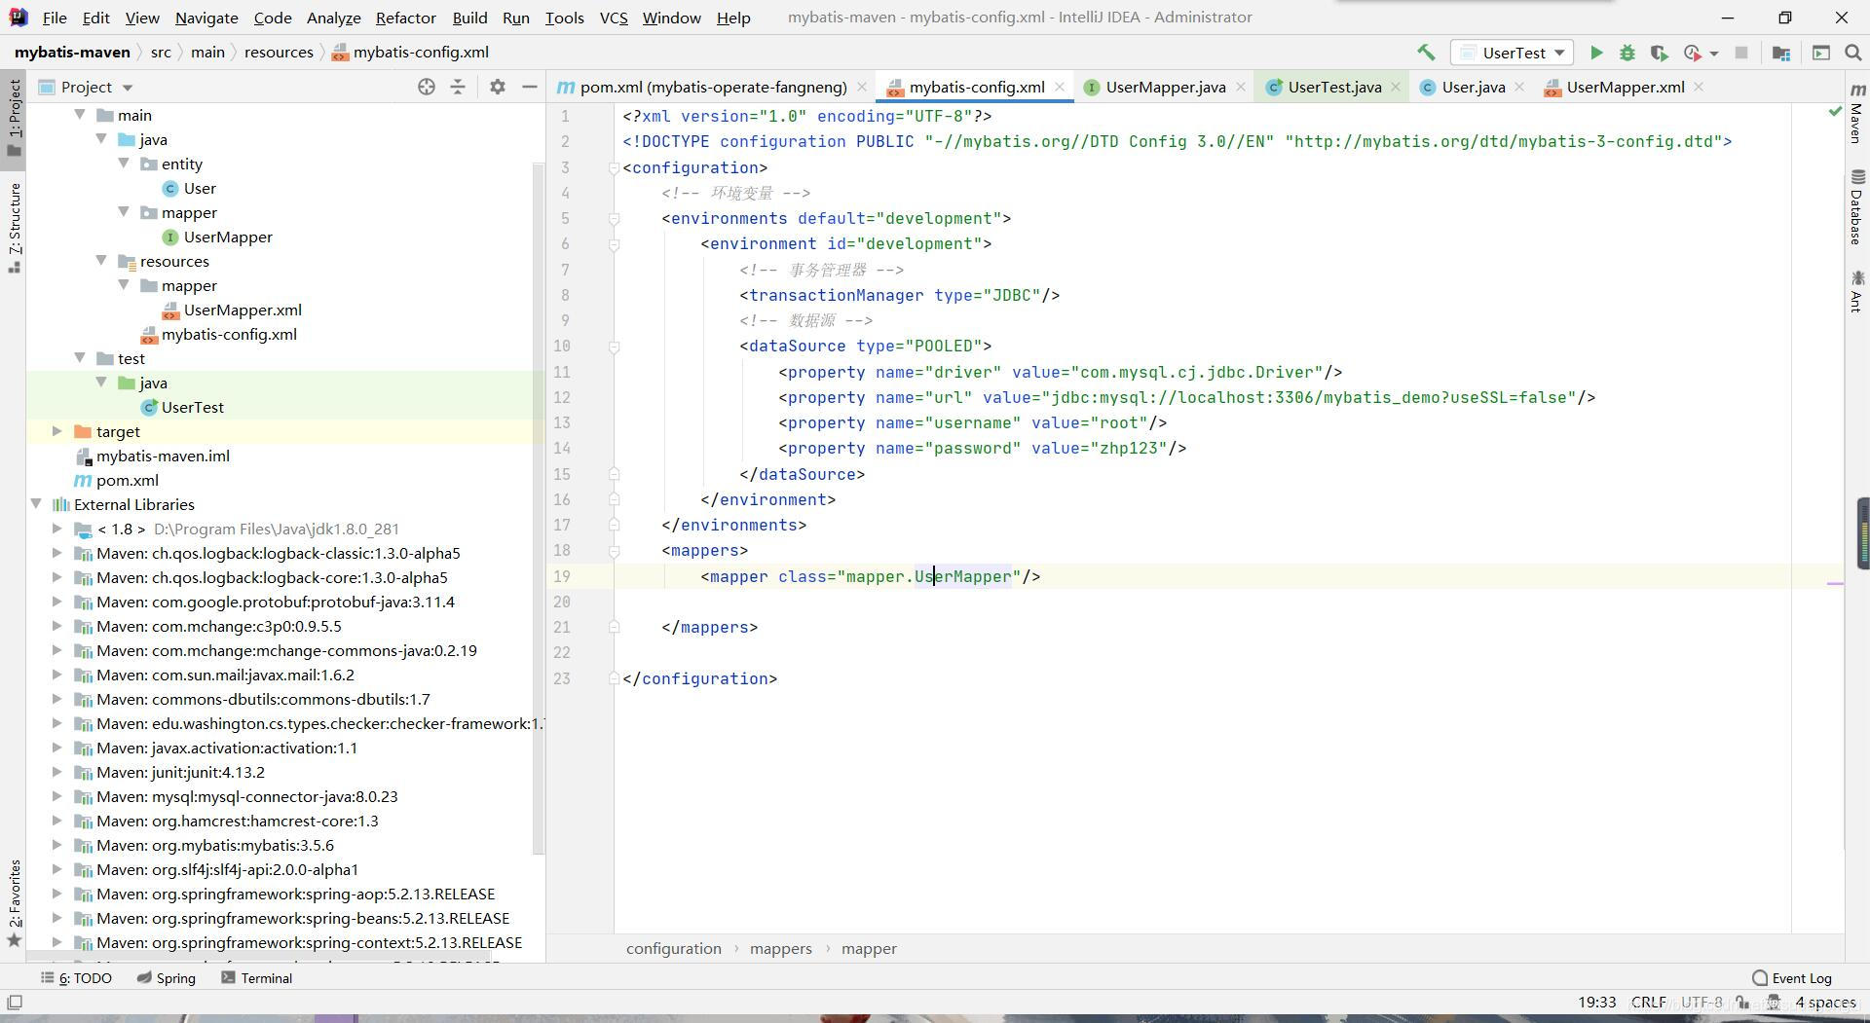
Task: Expand the target folder in tree
Action: point(56,431)
